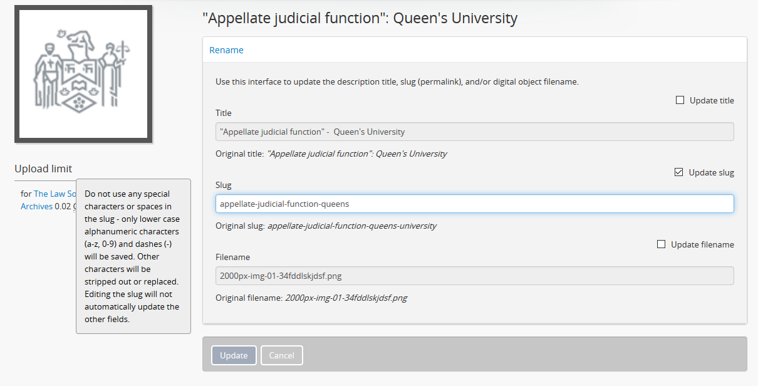Screen dimensions: 758x386
Task: Focus the Slug input box
Action: (x=474, y=204)
